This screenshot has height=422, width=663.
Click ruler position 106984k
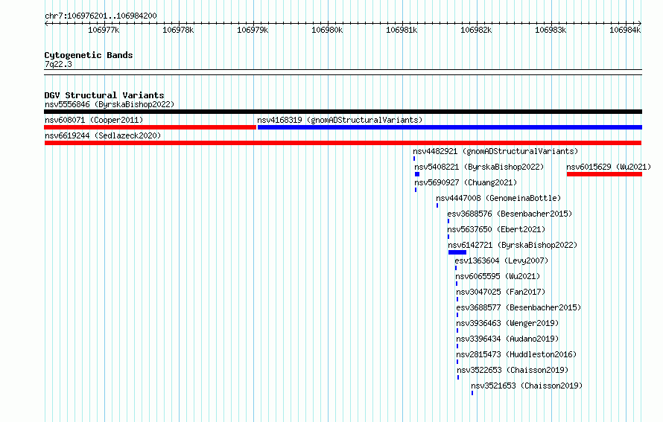625,30
